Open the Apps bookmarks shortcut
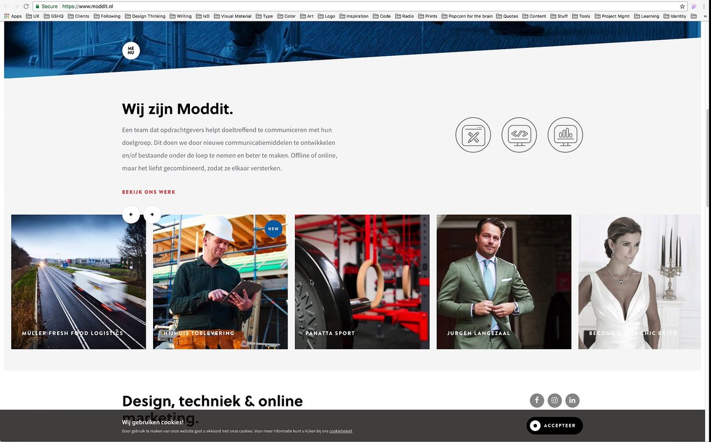Screen dimensions: 711x442 tap(13, 16)
